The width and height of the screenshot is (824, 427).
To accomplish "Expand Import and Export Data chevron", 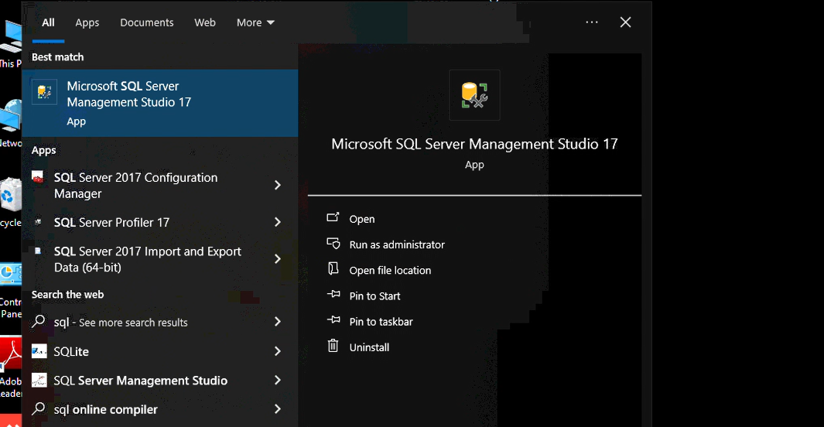I will (x=278, y=259).
